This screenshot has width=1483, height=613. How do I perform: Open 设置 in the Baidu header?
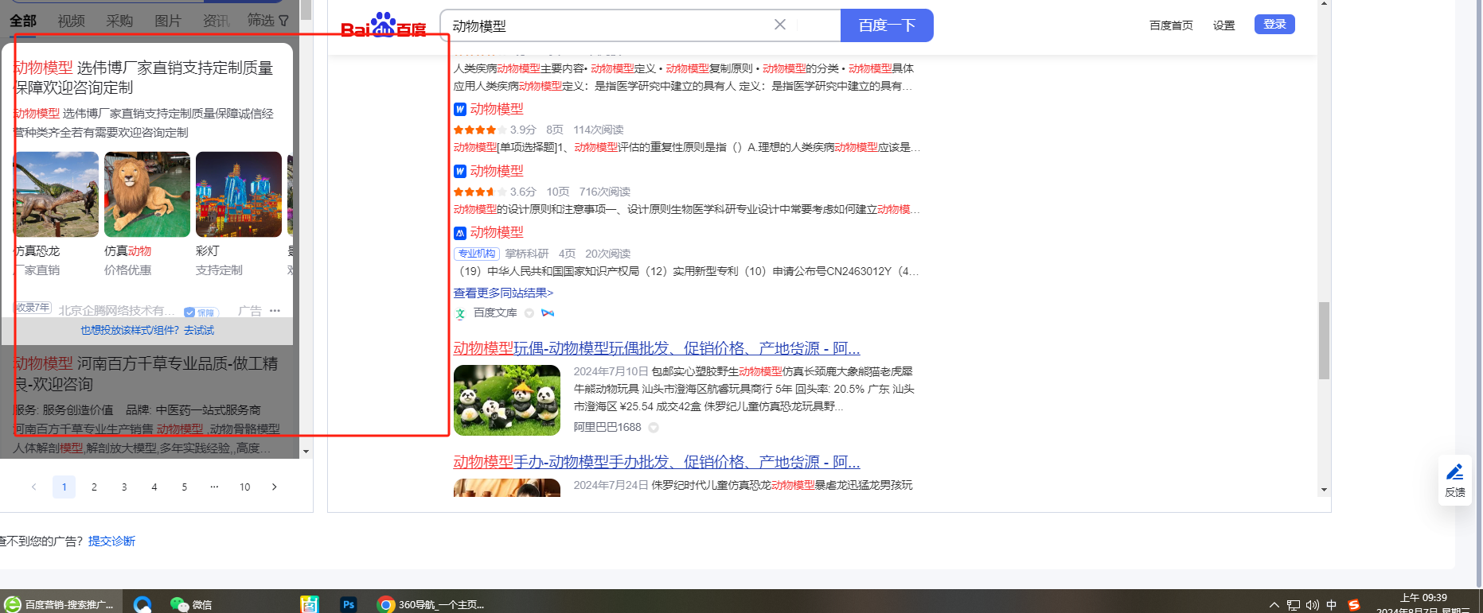(x=1223, y=25)
